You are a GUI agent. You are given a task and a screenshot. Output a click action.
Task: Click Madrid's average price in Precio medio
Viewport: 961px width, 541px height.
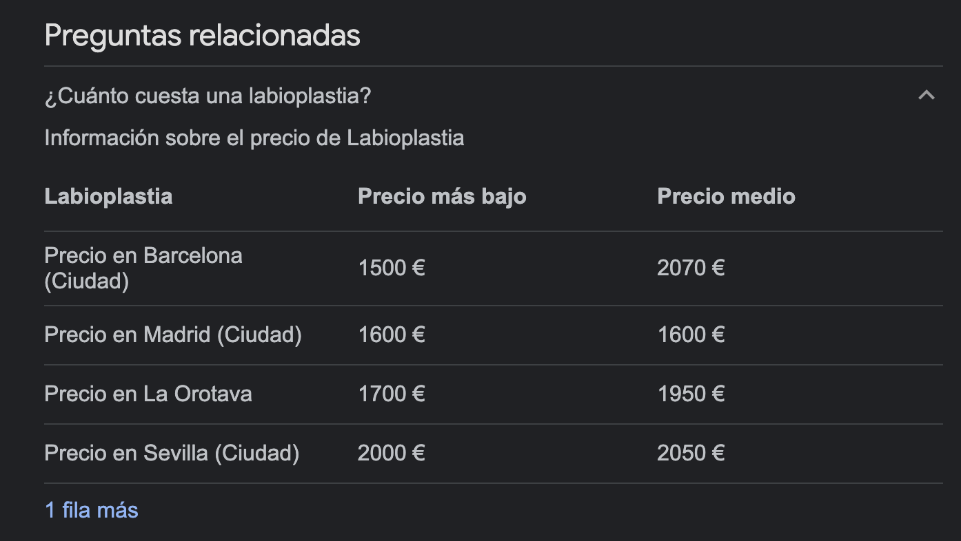691,335
